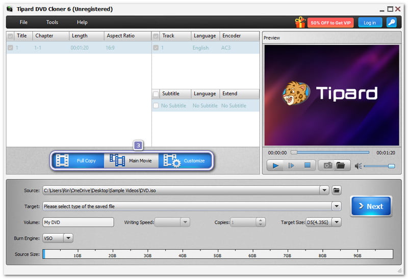
Task: Click the Next Frame step button
Action: point(291,165)
